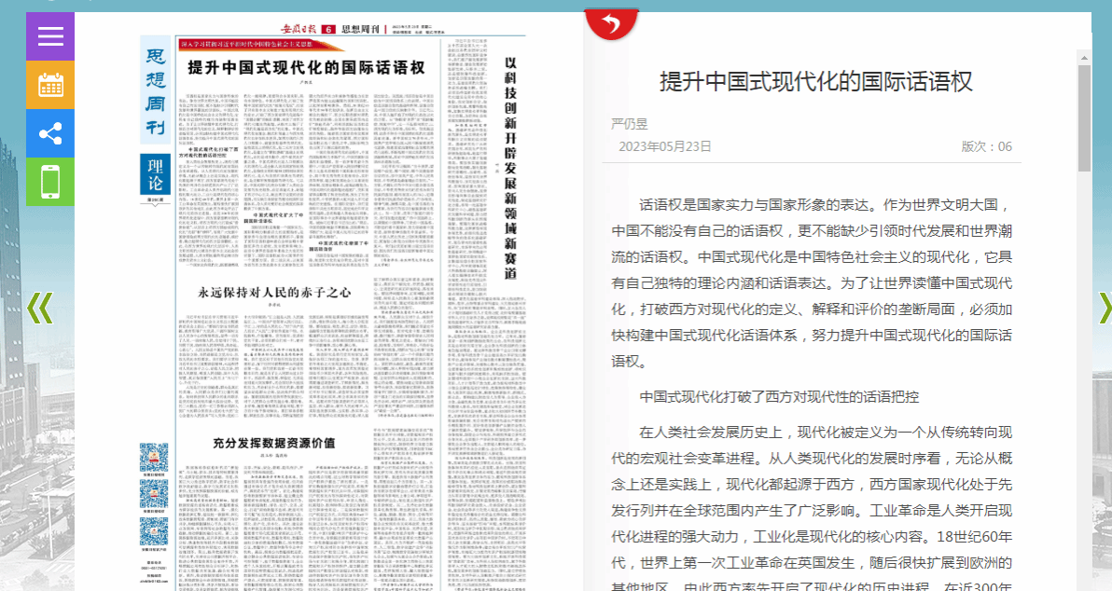The width and height of the screenshot is (1112, 591).
Task: Click the 版次:06 edition label
Action: pyautogui.click(x=986, y=146)
